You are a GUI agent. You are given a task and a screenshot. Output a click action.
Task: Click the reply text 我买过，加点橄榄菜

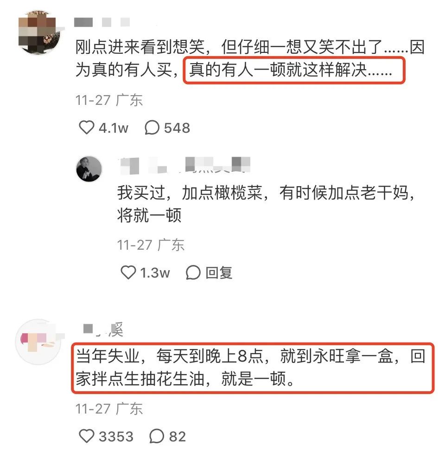tap(266, 204)
